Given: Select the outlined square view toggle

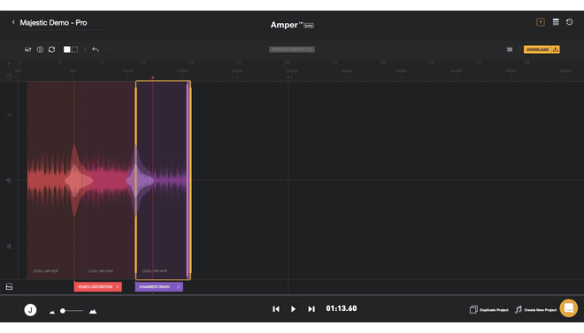Looking at the screenshot, I should 74,49.
